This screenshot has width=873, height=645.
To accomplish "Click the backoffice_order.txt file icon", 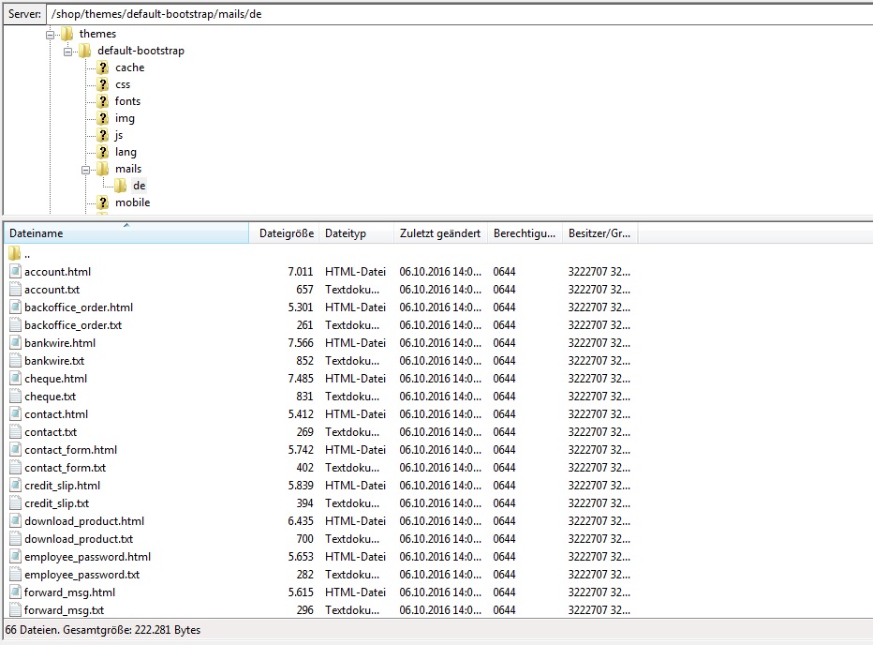I will point(16,325).
